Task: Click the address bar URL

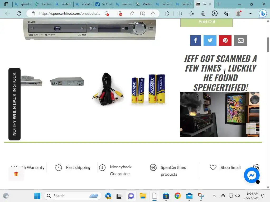Action: pos(70,13)
